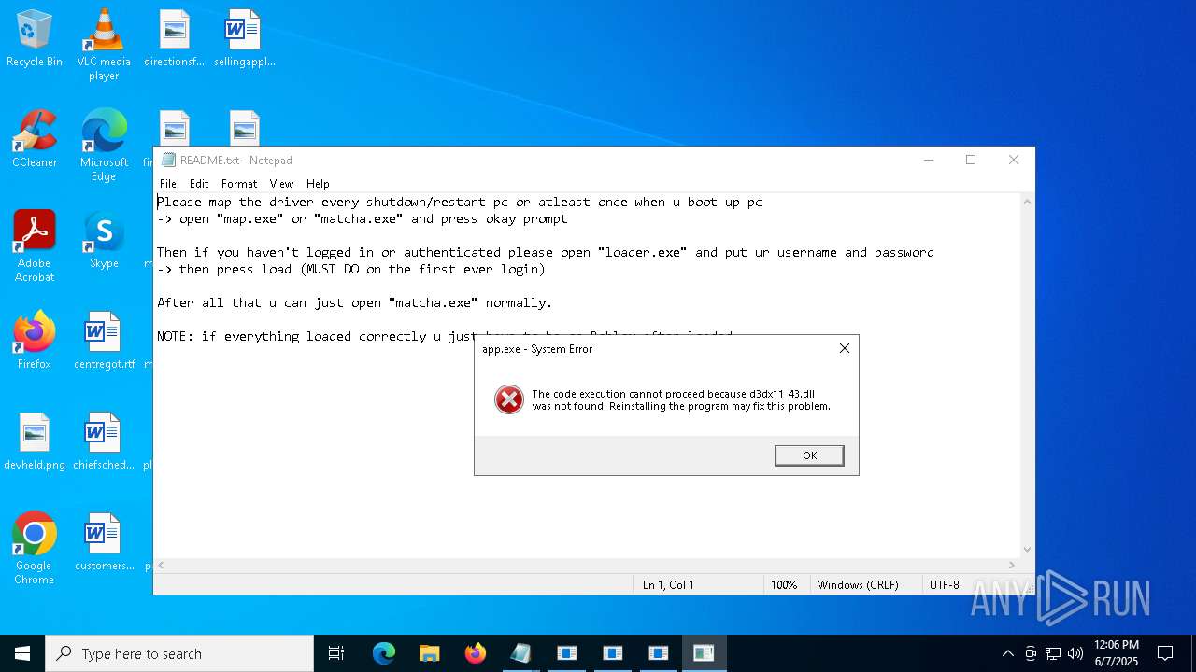Select chiefsched... Word document icon
Screen dimensions: 1196x672
point(104,441)
